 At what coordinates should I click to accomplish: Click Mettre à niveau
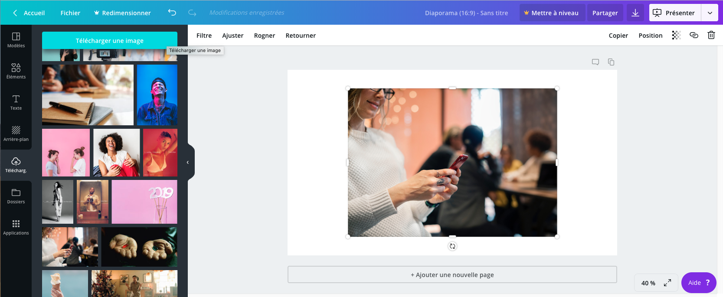click(x=552, y=13)
